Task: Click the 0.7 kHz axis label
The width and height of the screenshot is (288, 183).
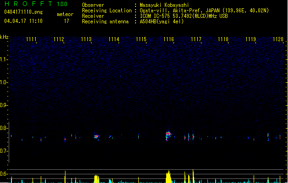Action: pos(4,151)
